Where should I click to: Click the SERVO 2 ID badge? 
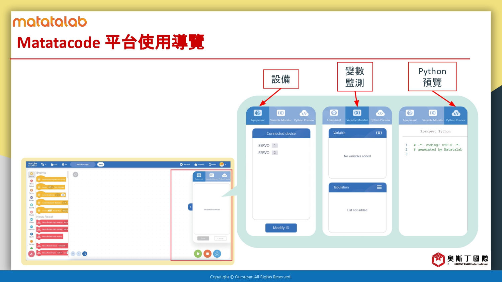click(275, 153)
